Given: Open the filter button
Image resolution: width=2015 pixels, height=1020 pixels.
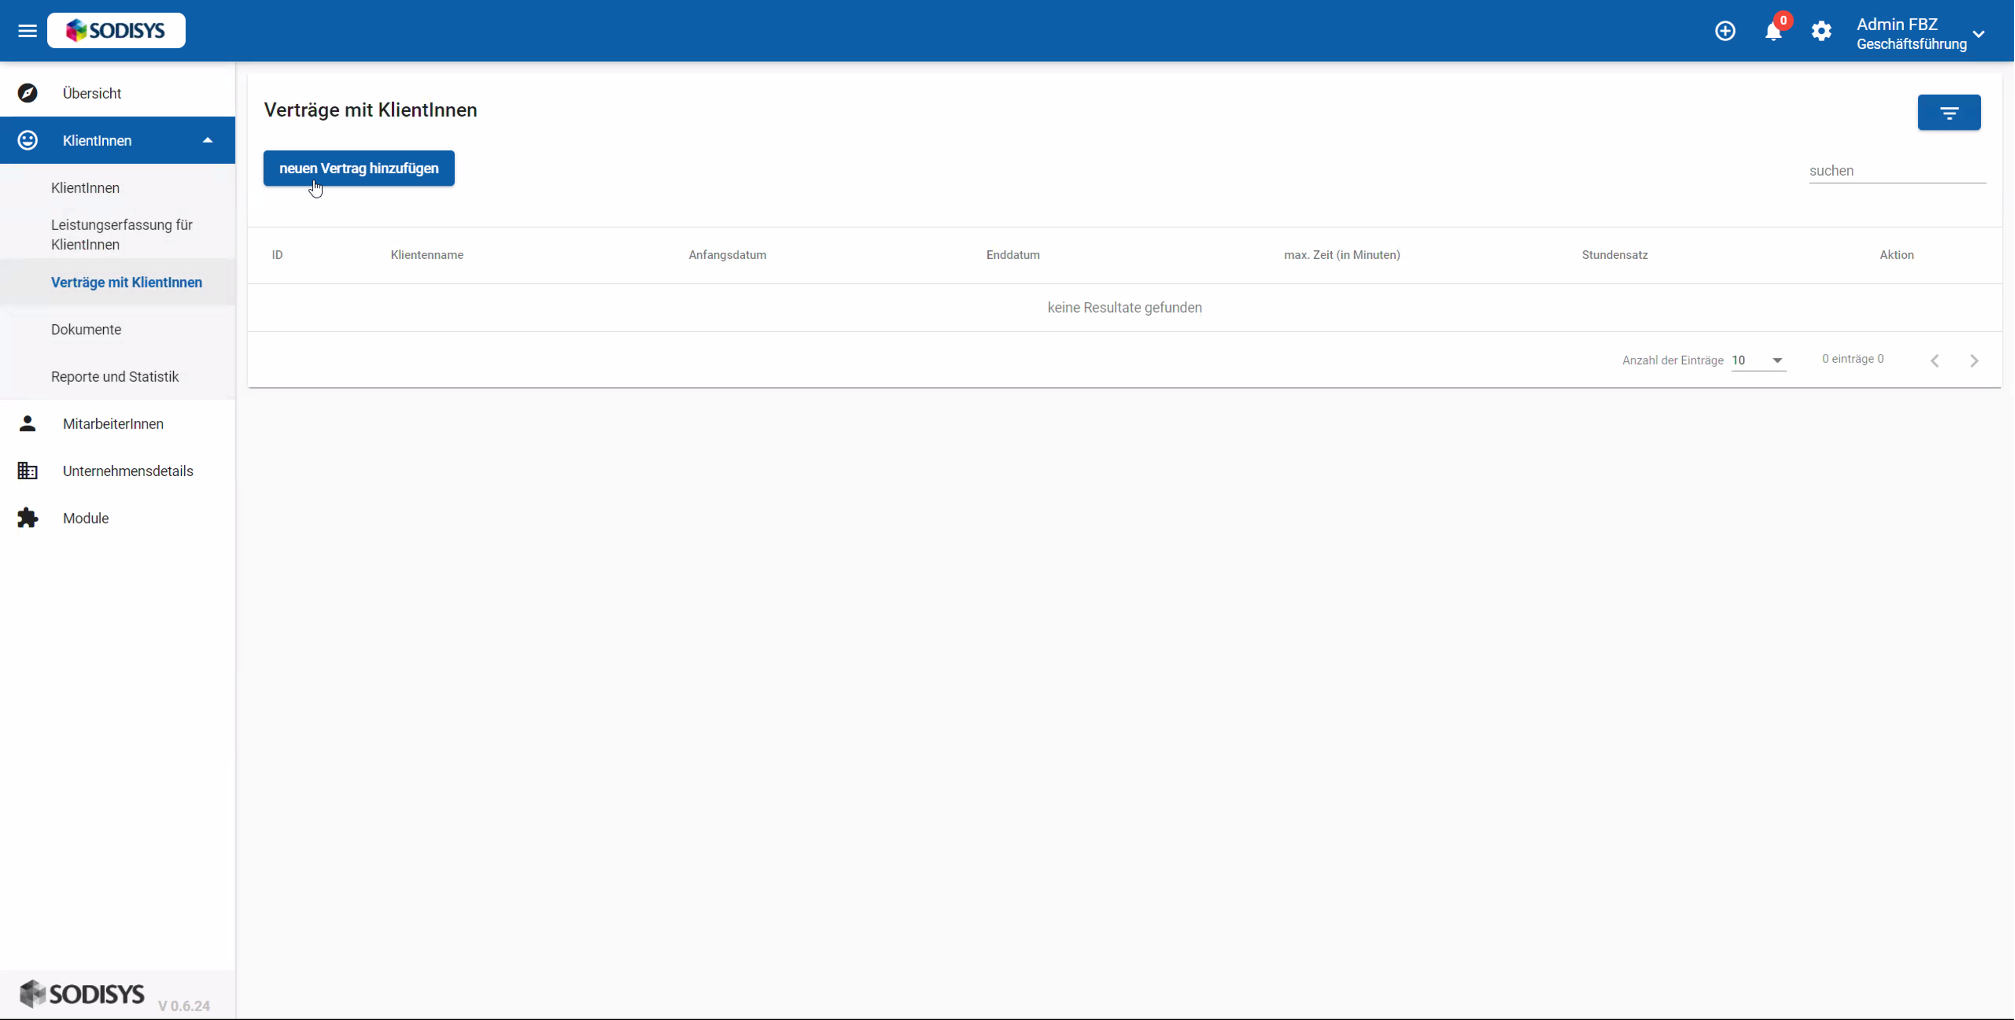Looking at the screenshot, I should (1949, 113).
